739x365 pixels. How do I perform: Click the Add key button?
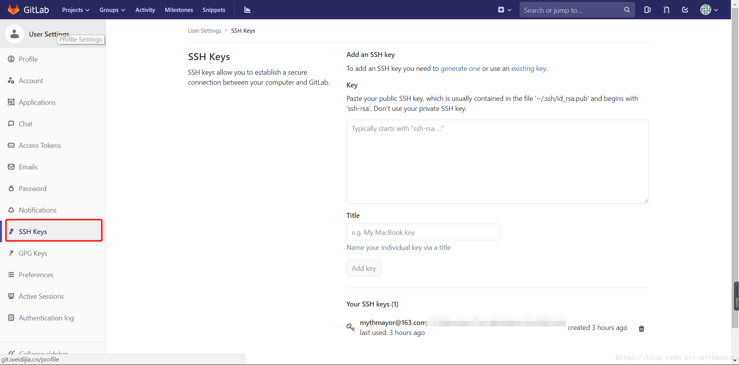click(x=363, y=268)
